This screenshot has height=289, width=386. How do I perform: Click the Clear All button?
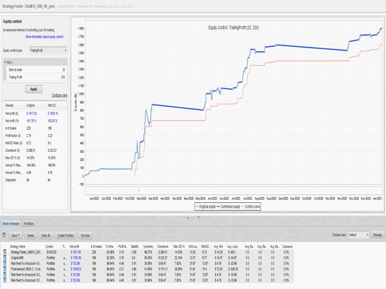[46, 235]
